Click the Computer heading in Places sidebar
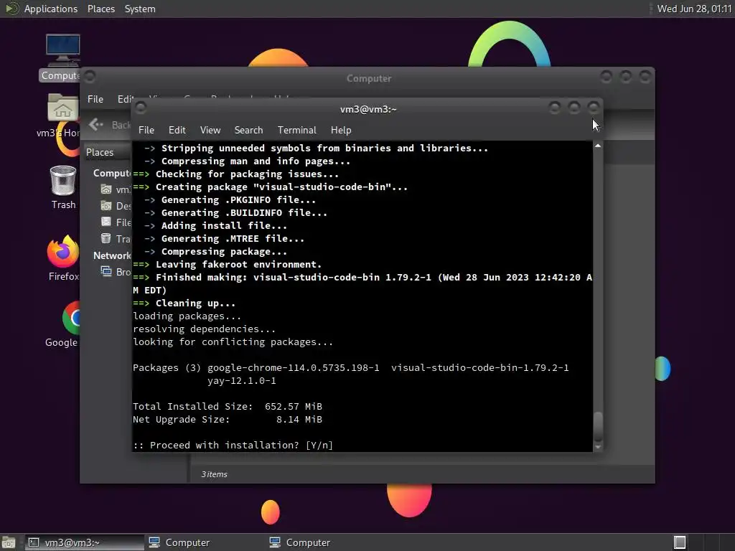This screenshot has height=551, width=735. click(x=112, y=173)
